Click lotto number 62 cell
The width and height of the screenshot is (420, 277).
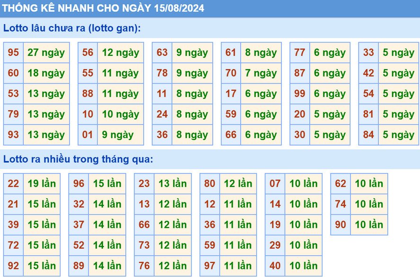(341, 183)
